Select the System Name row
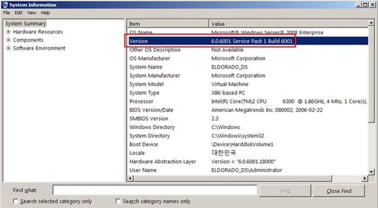The width and height of the screenshot is (378, 208). point(247,67)
